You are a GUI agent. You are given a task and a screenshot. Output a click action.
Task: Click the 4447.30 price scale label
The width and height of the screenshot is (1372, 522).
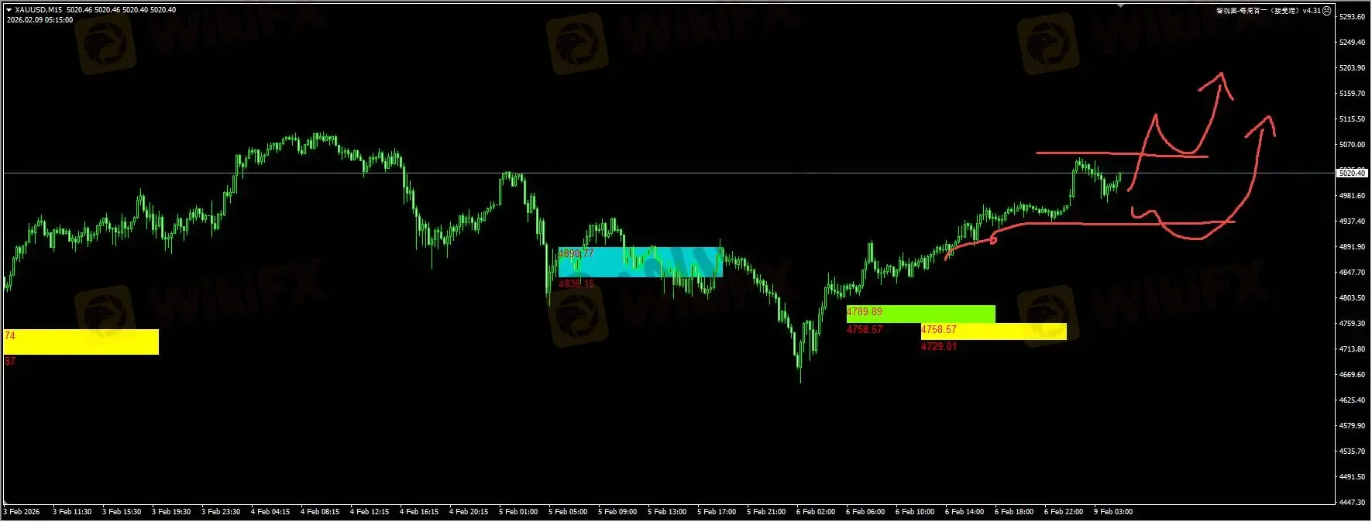tap(1352, 503)
